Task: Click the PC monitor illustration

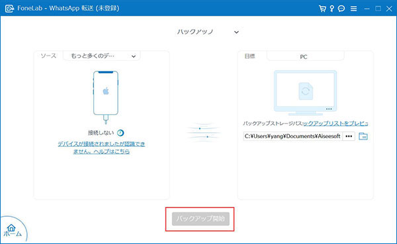Action: (x=305, y=93)
